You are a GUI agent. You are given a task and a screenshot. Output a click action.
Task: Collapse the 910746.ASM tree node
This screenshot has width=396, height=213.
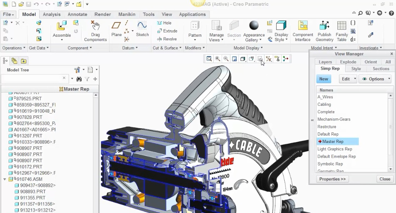[5, 179]
